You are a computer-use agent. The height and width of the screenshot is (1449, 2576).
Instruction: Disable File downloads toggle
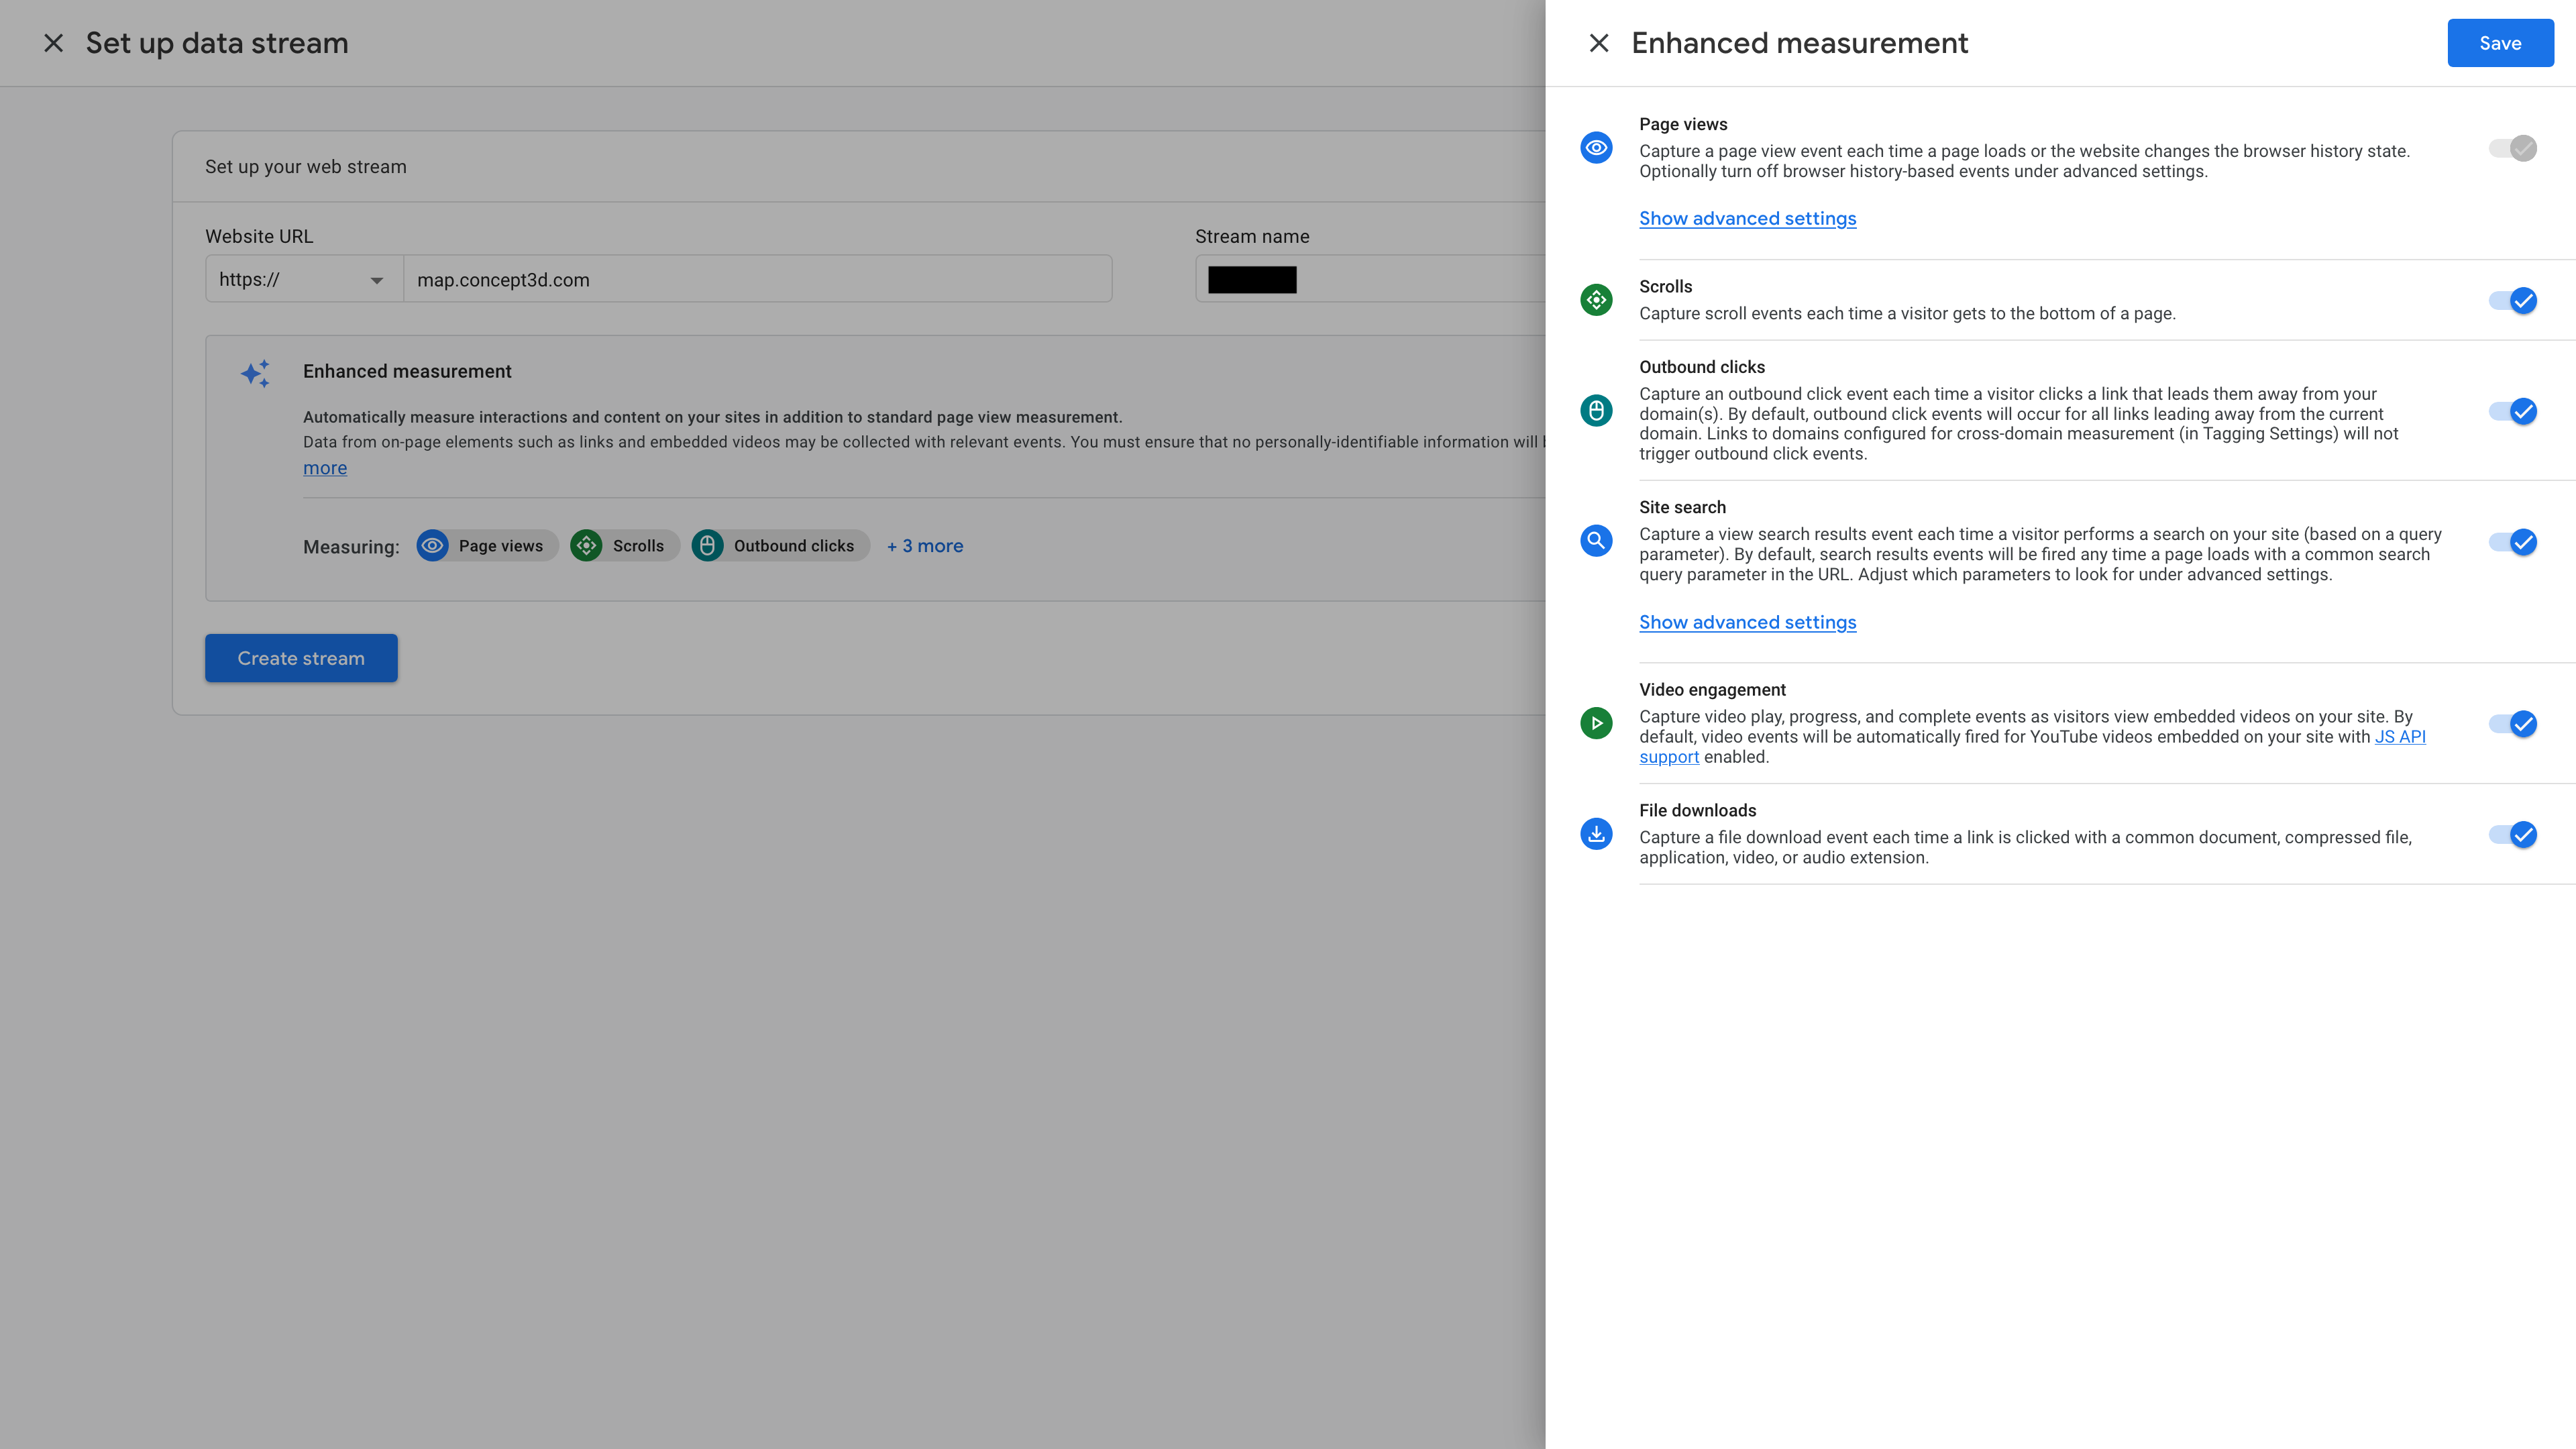tap(2512, 835)
